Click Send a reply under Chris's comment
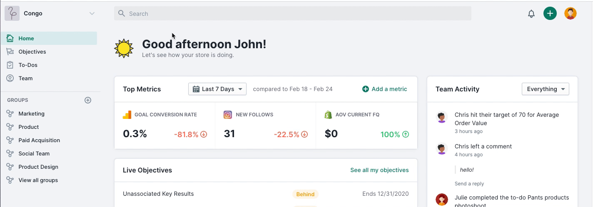The width and height of the screenshot is (593, 207). point(469,184)
